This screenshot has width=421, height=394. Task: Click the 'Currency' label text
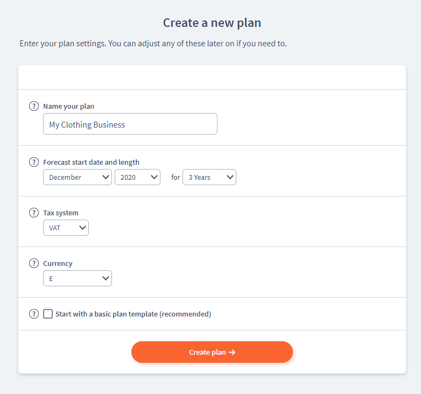coord(58,263)
